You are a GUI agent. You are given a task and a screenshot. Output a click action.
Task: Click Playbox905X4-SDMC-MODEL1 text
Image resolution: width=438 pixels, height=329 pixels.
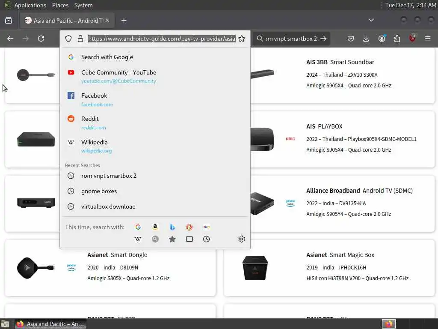click(382, 139)
